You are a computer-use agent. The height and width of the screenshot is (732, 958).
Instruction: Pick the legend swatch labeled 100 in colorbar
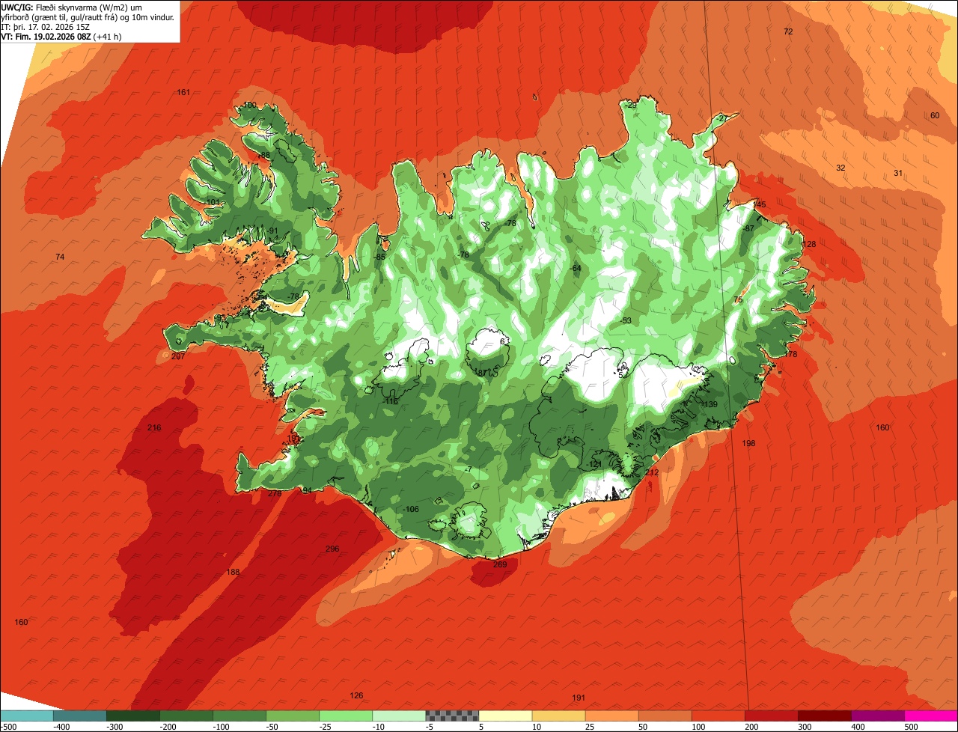(x=718, y=716)
